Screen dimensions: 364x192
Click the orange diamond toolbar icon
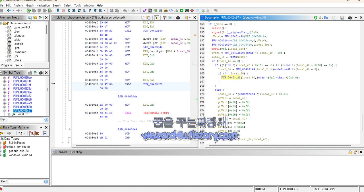click(x=192, y=10)
